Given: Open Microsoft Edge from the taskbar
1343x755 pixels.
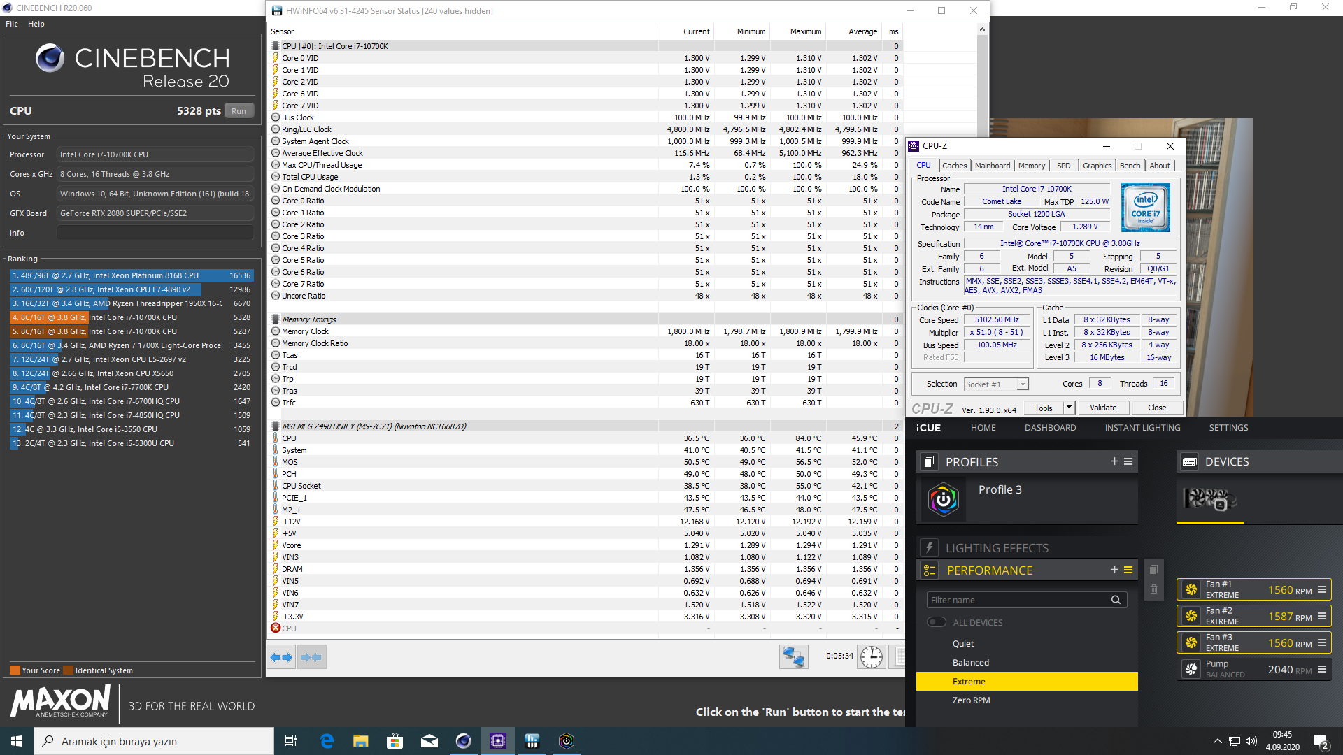Looking at the screenshot, I should click(x=327, y=741).
